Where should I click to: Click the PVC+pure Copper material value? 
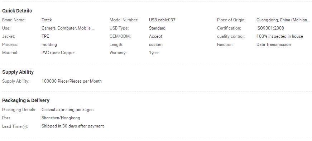(58, 53)
